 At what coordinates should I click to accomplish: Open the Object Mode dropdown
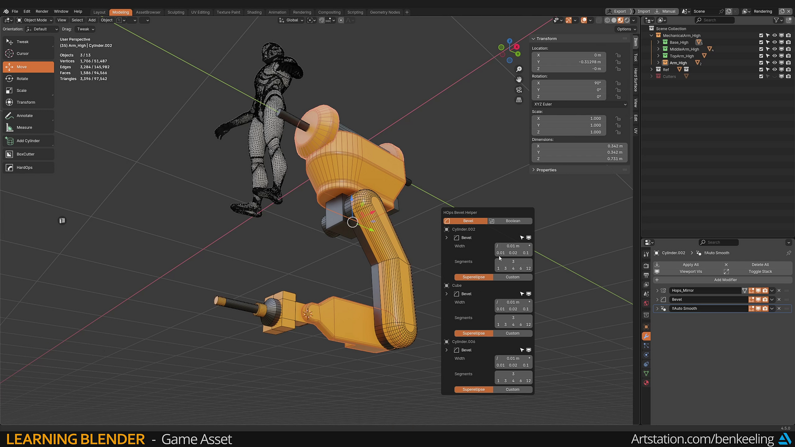click(x=35, y=20)
